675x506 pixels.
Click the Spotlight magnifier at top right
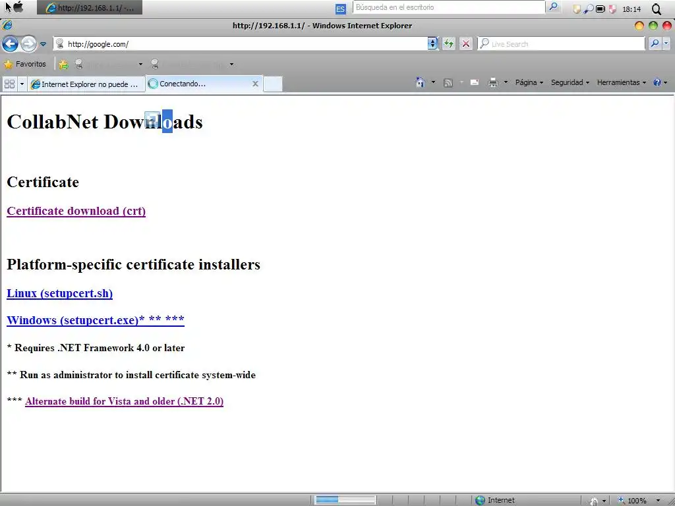[x=657, y=9]
